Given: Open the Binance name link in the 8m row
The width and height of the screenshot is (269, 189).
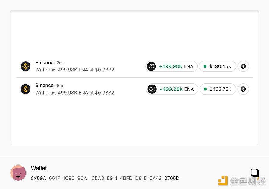Looking at the screenshot, I should point(44,85).
